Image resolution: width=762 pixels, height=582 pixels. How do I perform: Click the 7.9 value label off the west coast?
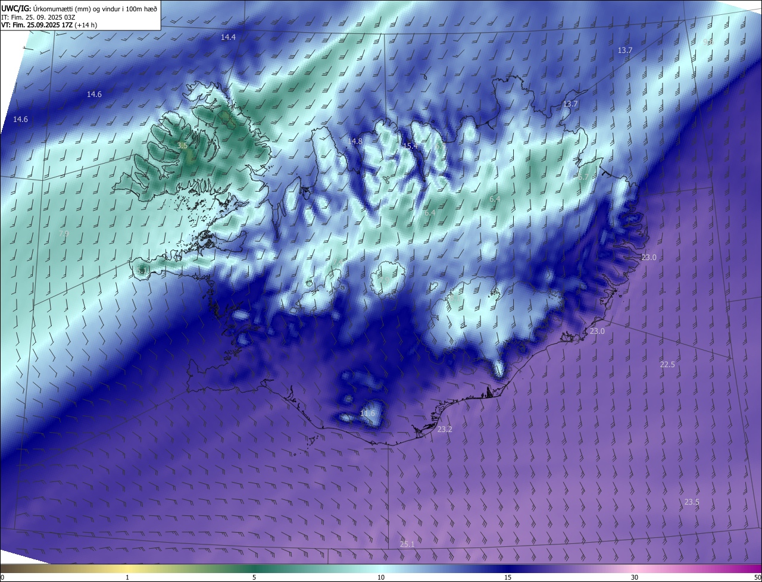64,234
